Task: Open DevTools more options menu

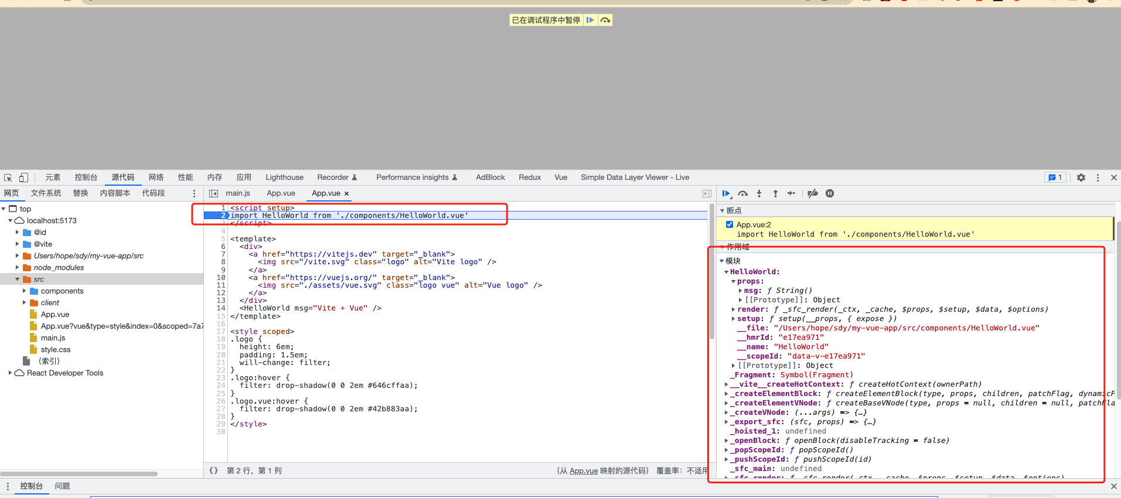Action: click(1098, 178)
